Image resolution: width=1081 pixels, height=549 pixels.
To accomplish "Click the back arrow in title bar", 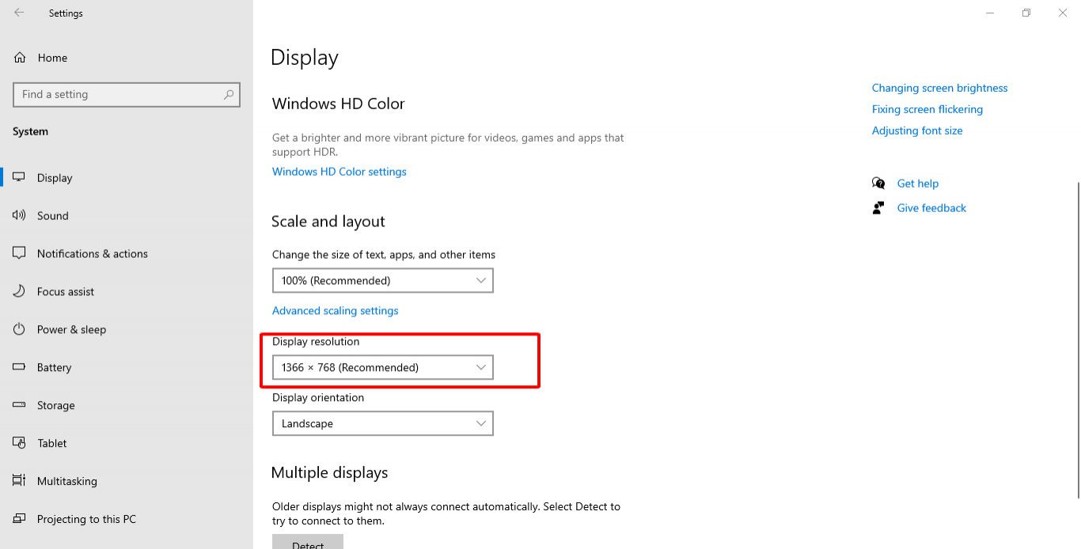I will click(19, 13).
